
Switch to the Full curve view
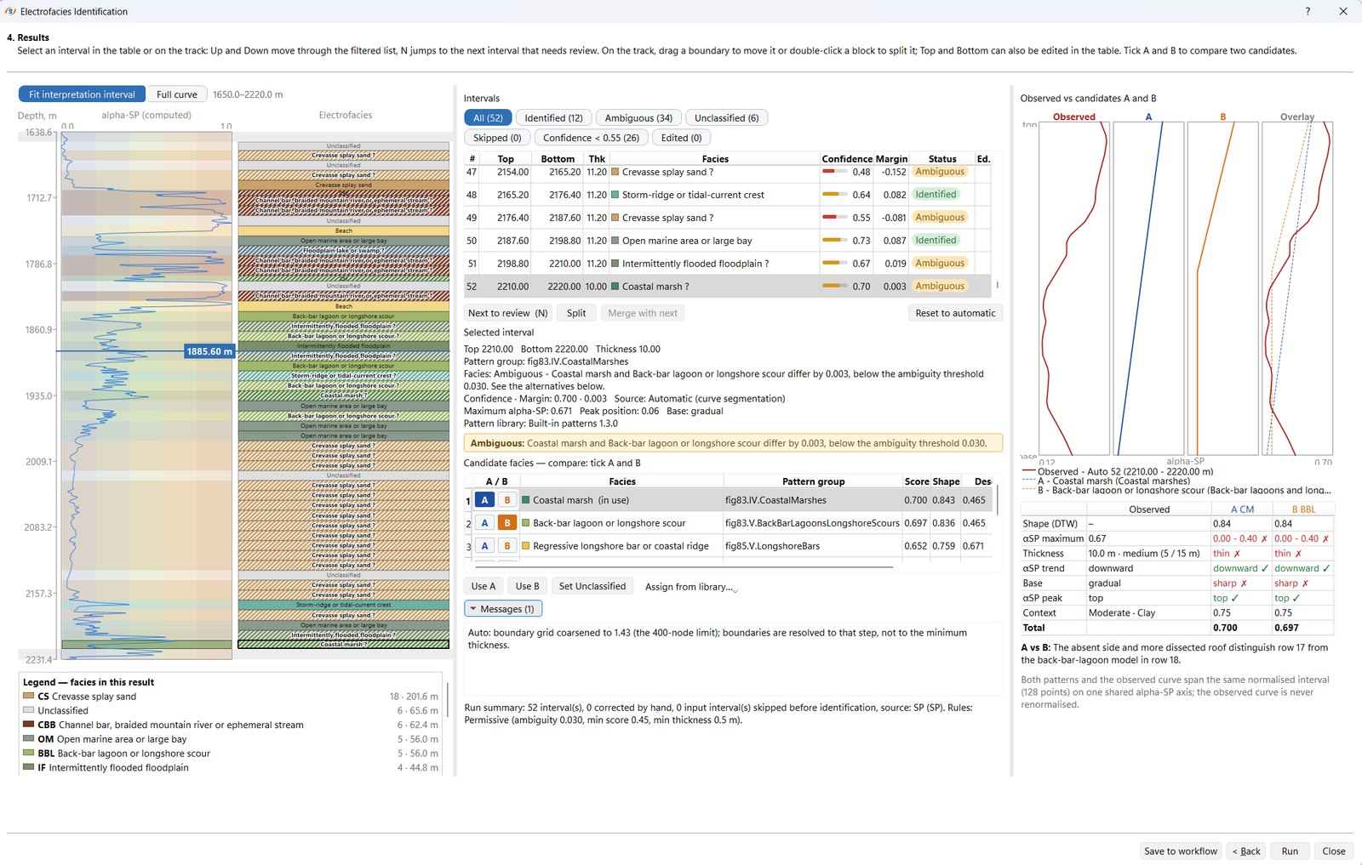click(x=177, y=94)
